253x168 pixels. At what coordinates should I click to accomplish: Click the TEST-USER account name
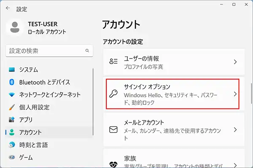[x=43, y=24]
